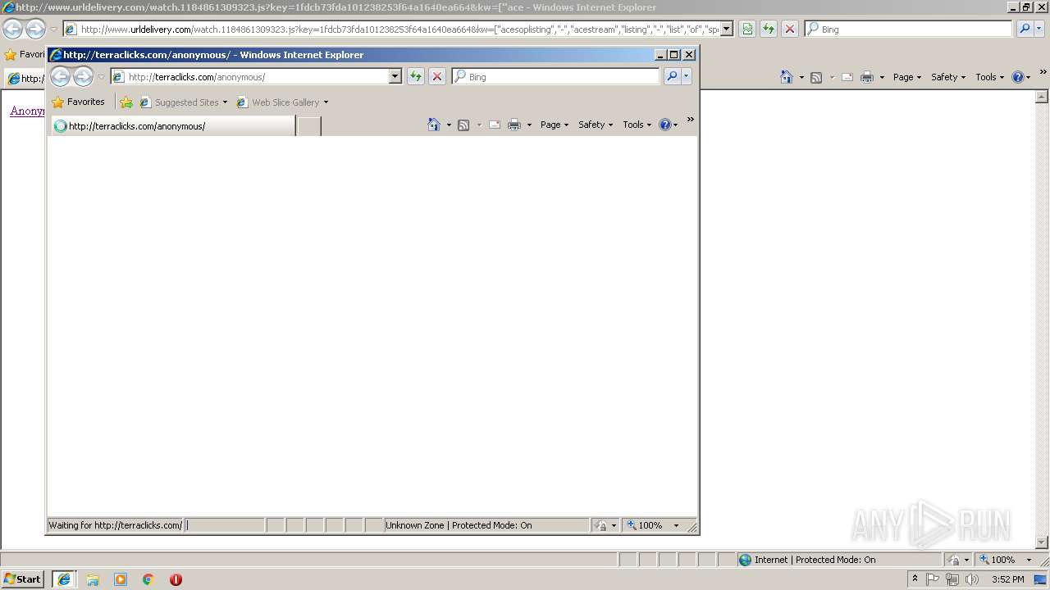Open a new tab in terraclicks window
The height and width of the screenshot is (590, 1050).
[x=308, y=126]
